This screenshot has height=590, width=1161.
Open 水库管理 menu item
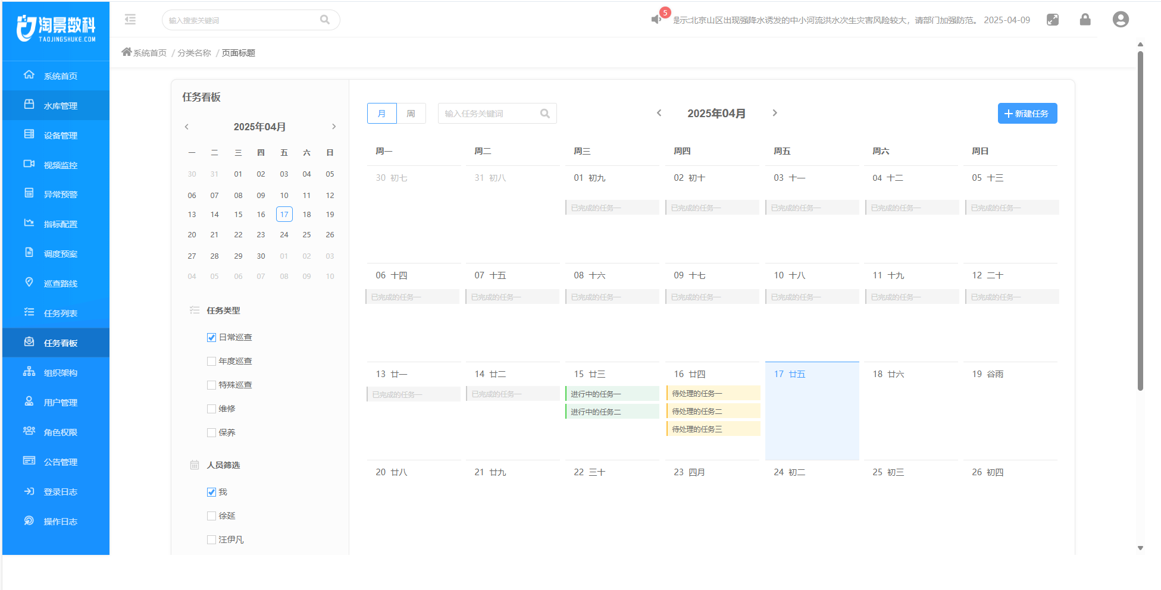click(x=56, y=105)
